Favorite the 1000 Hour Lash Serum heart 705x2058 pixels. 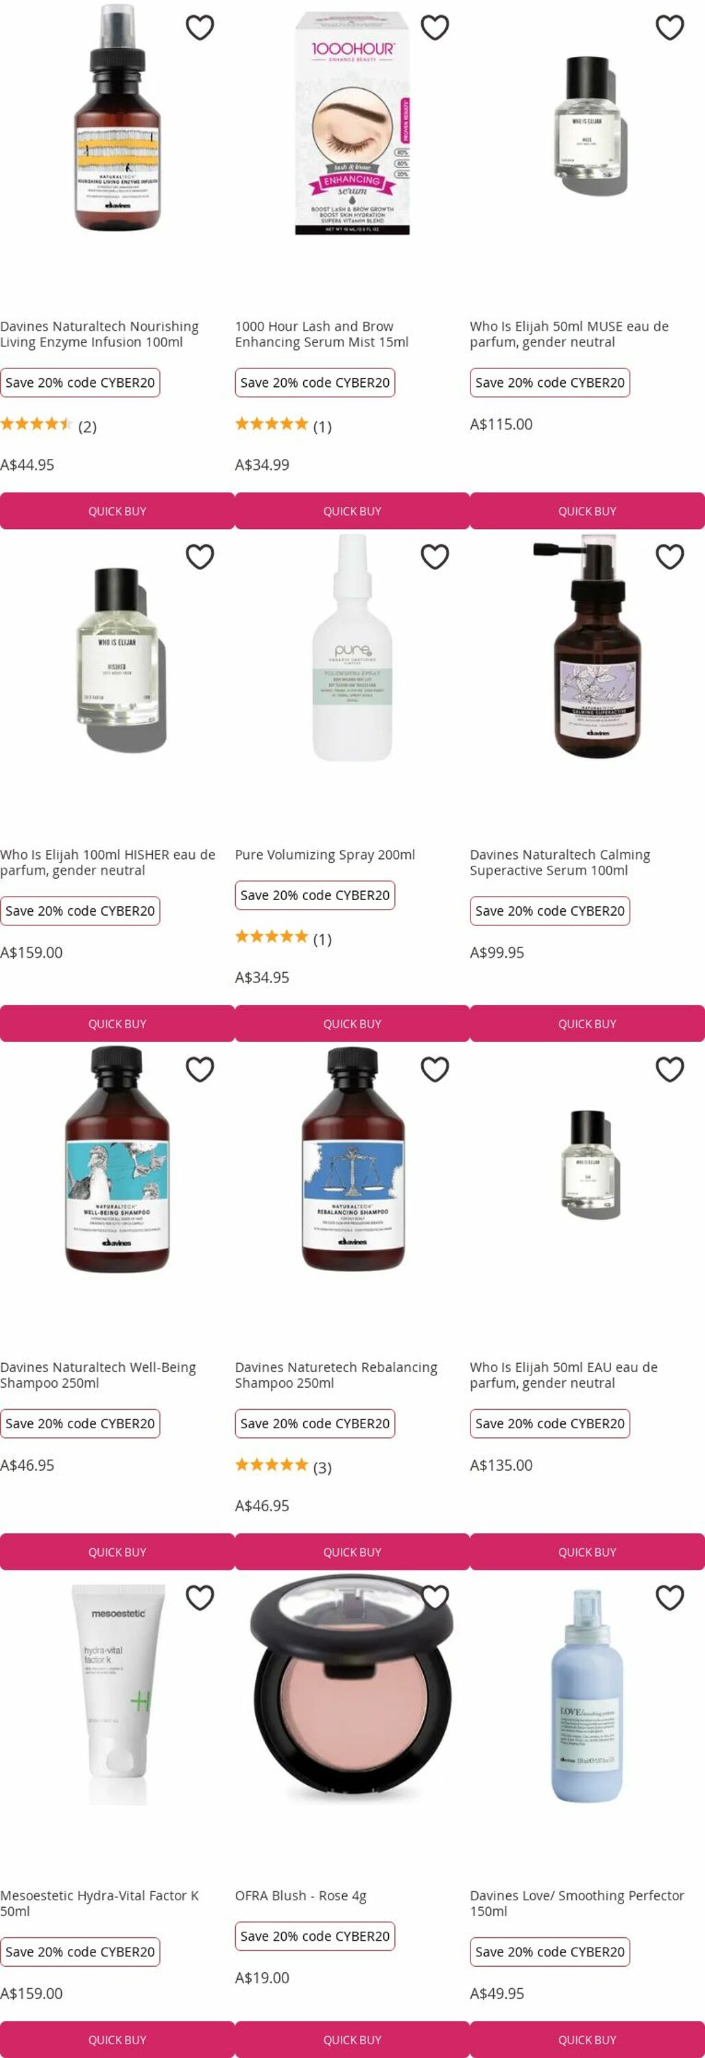[434, 27]
